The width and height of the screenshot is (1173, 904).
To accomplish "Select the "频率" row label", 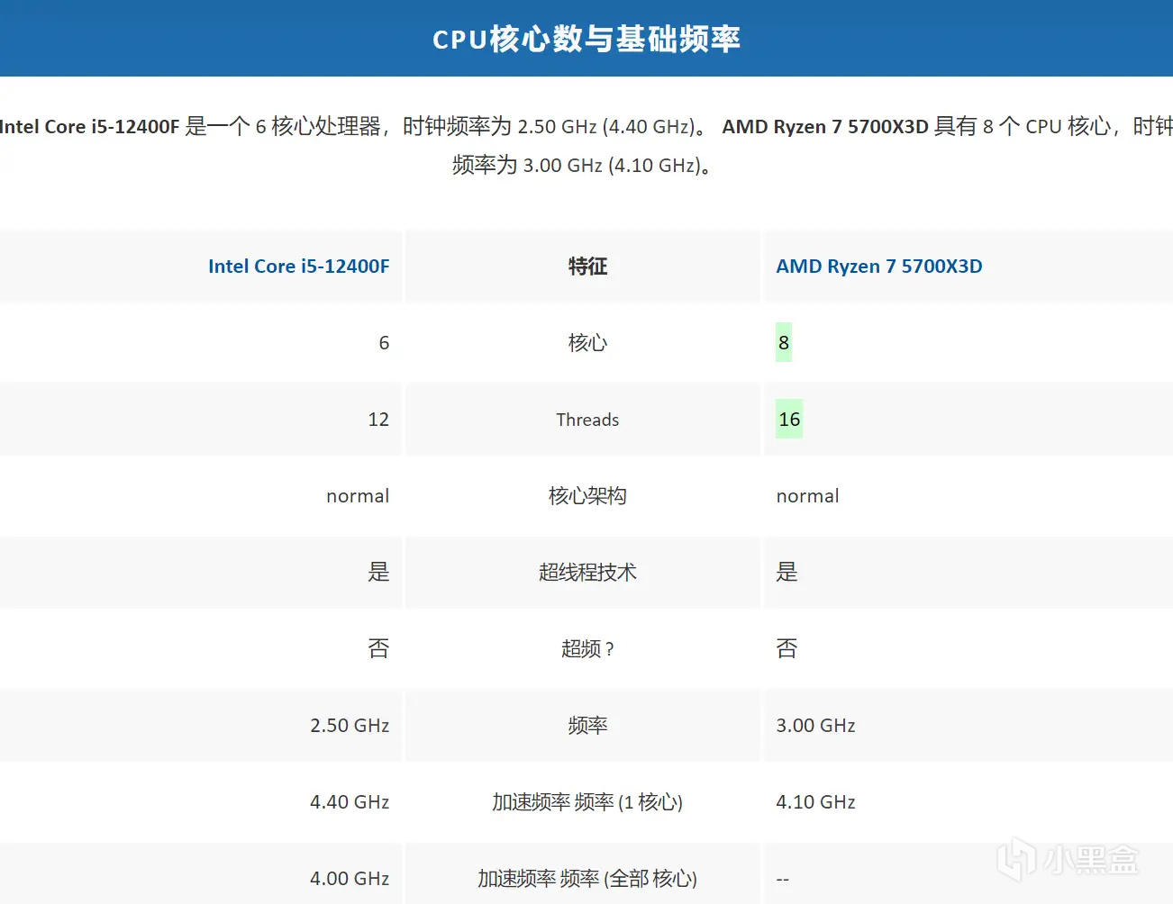I will (587, 726).
